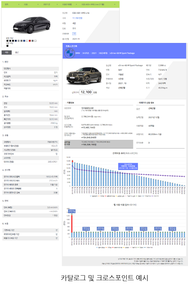Click the BMW logo icon
This screenshot has width=188, height=286.
[x=68, y=53]
